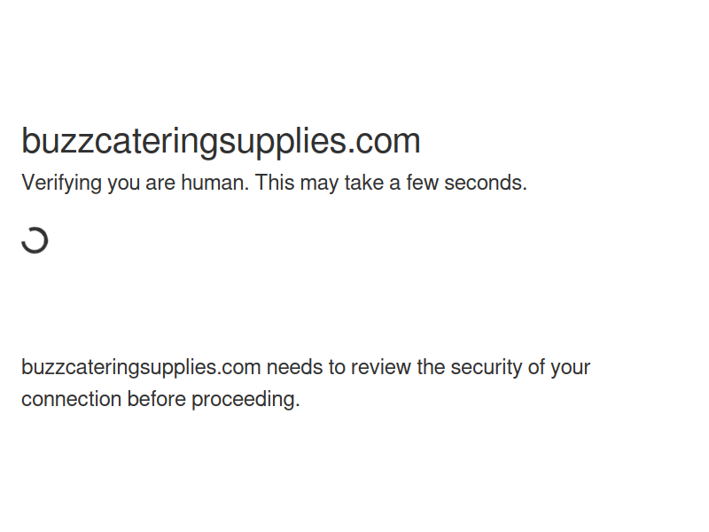Click the word 'human' in the subtitle
Viewport: 709px width, 532px height.
coord(214,183)
